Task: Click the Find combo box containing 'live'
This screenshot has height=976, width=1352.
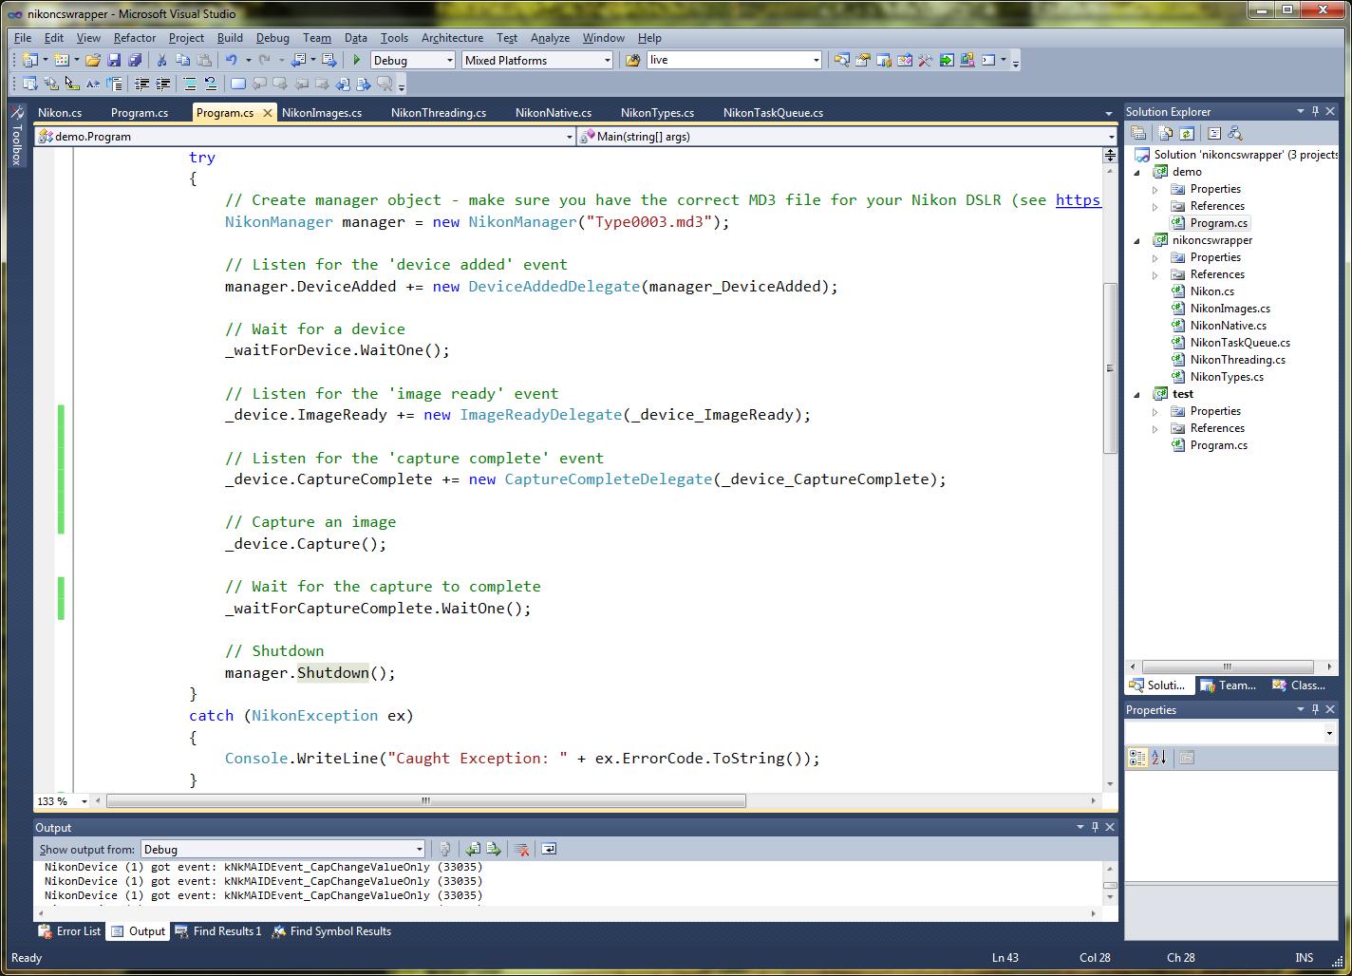Action: pyautogui.click(x=727, y=60)
